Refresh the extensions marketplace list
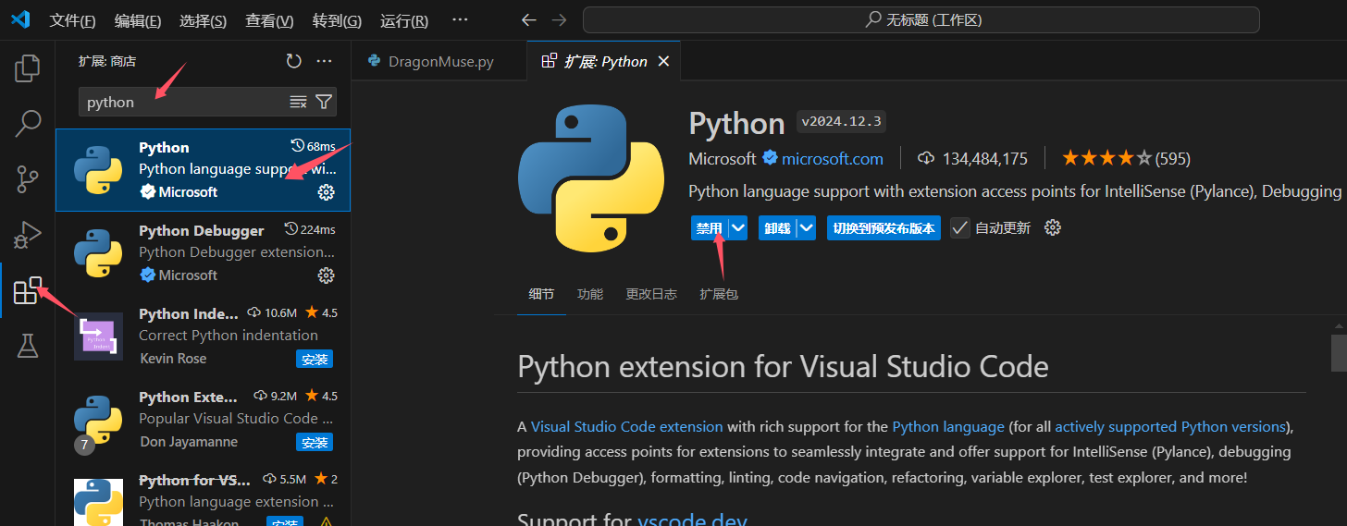This screenshot has width=1347, height=526. (x=293, y=61)
